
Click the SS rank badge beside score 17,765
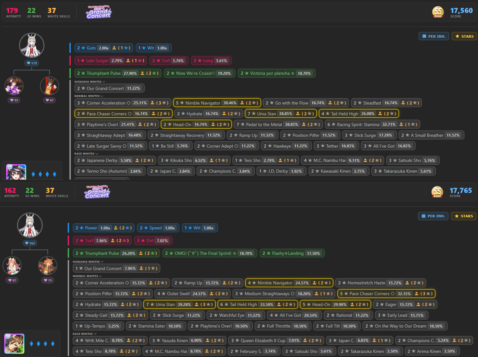point(437,192)
